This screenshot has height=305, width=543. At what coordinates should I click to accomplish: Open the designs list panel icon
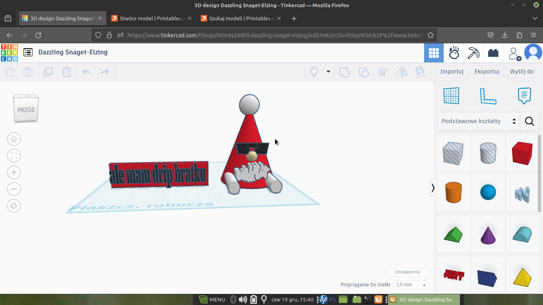pyautogui.click(x=28, y=52)
